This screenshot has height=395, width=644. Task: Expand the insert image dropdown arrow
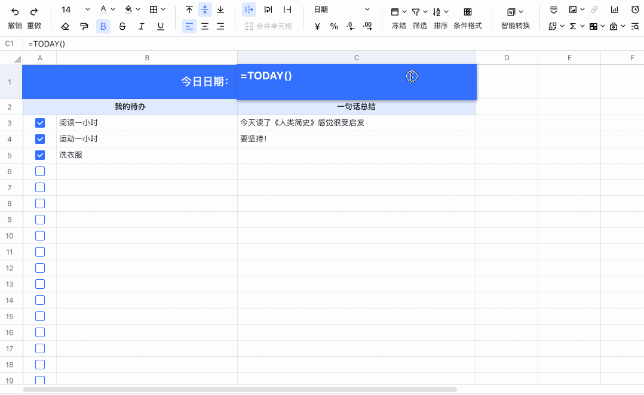pos(582,10)
